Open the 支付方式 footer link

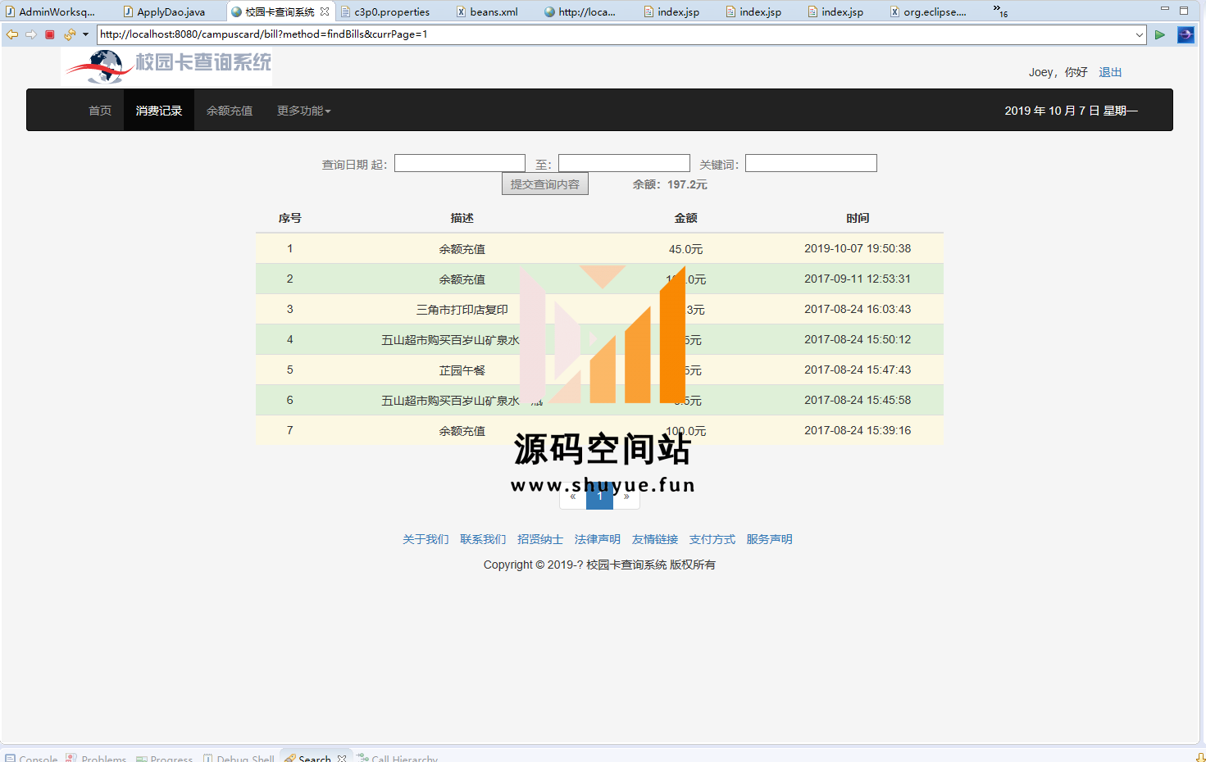(x=712, y=539)
